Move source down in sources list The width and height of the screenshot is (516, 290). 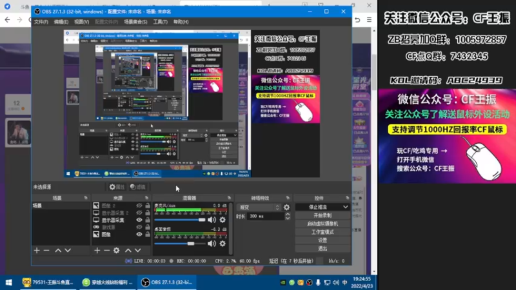click(x=138, y=251)
